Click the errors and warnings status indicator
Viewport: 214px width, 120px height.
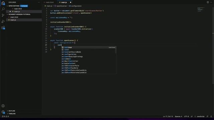click(x=5, y=116)
